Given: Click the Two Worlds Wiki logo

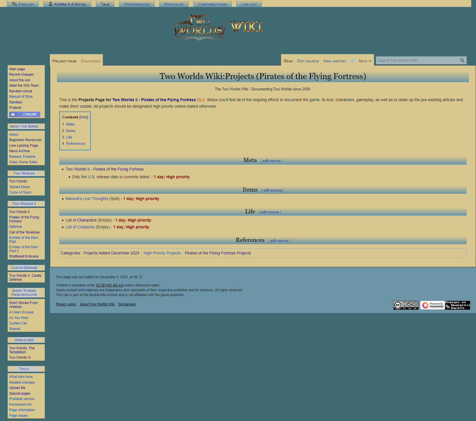Looking at the screenshot, I should click(x=218, y=27).
